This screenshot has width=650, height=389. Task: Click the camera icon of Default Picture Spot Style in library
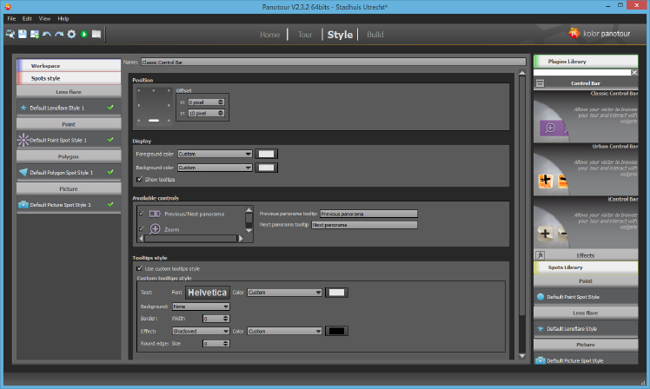pos(541,360)
